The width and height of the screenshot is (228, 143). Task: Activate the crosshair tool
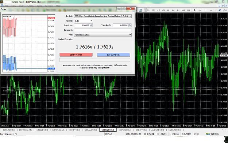(200, 10)
